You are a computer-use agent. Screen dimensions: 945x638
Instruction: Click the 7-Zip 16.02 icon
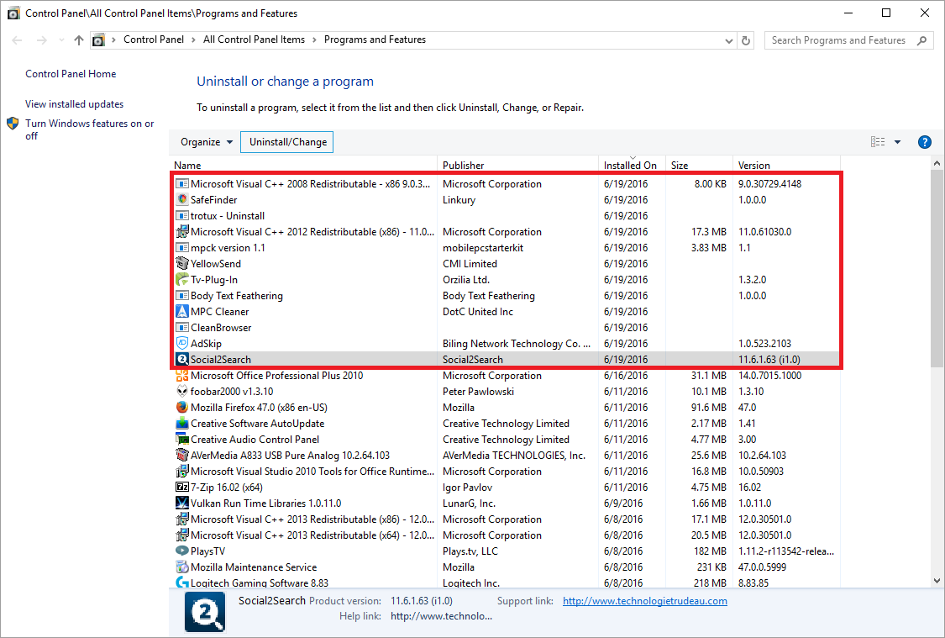click(x=182, y=488)
